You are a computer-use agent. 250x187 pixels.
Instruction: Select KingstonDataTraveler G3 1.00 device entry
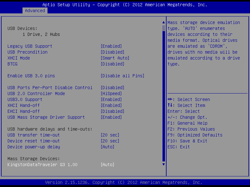click(x=42, y=165)
